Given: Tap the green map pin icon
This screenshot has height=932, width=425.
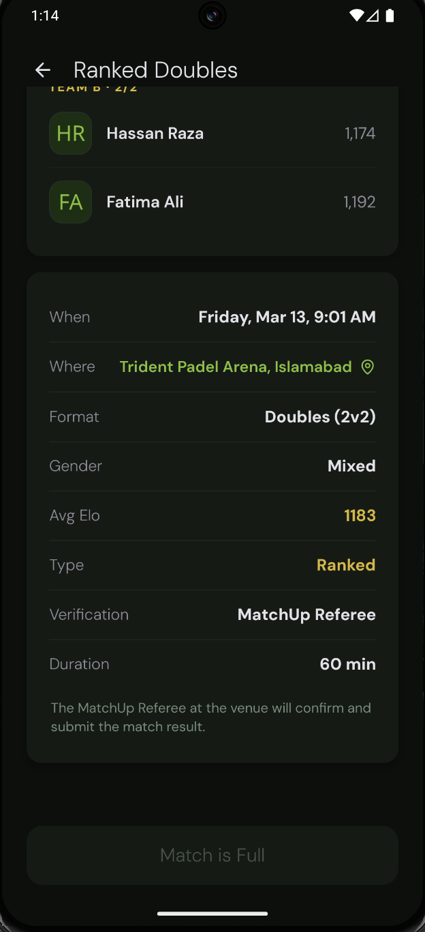Looking at the screenshot, I should pos(368,367).
